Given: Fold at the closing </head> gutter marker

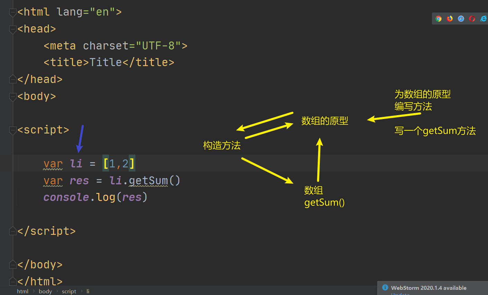Looking at the screenshot, I should pyautogui.click(x=12, y=79).
